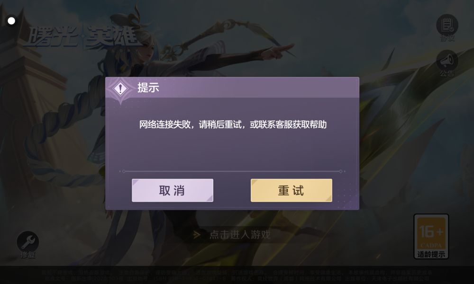Open the 协议 agreement document icon
474x284 pixels.
point(447,25)
